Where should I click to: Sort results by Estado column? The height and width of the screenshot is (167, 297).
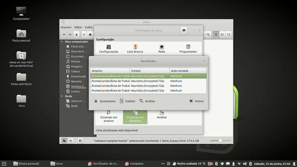point(149,71)
